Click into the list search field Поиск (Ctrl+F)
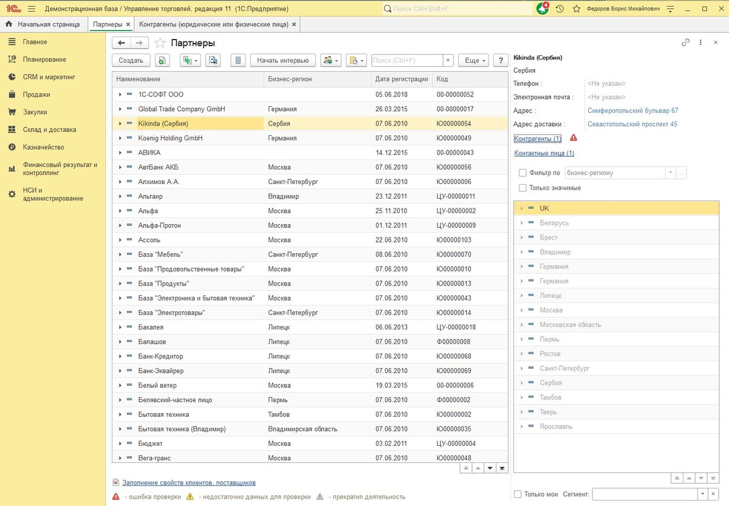Image resolution: width=729 pixels, height=506 pixels. tap(407, 60)
